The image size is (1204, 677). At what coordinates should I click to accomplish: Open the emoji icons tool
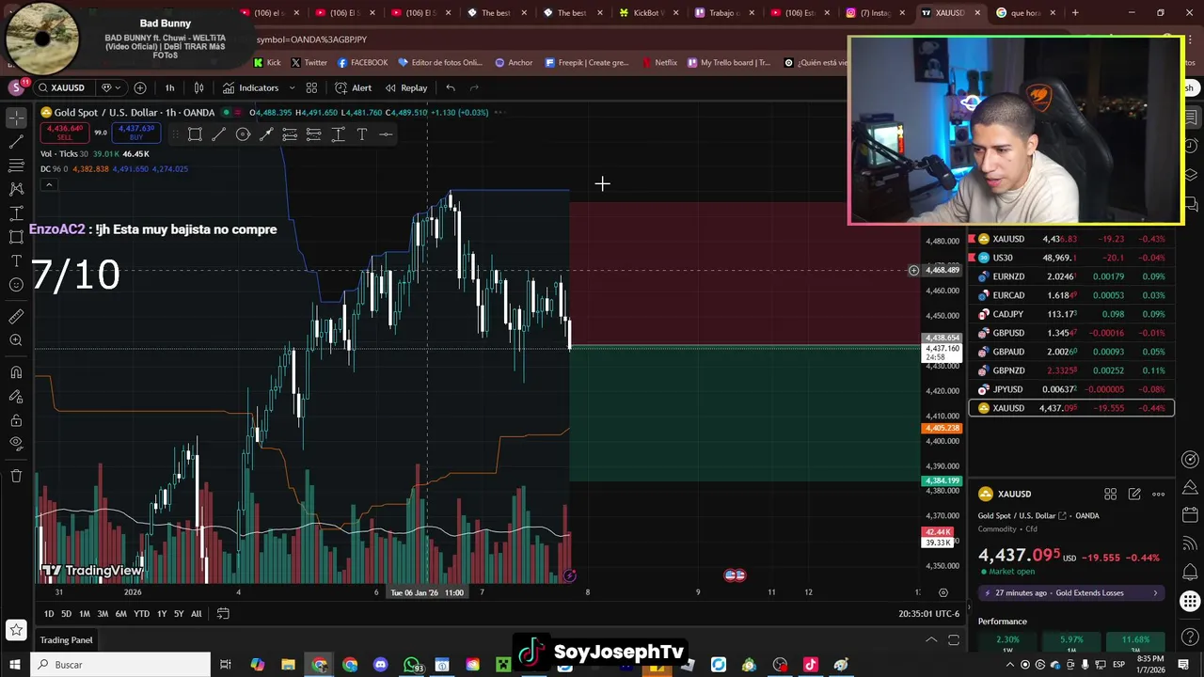point(16,285)
